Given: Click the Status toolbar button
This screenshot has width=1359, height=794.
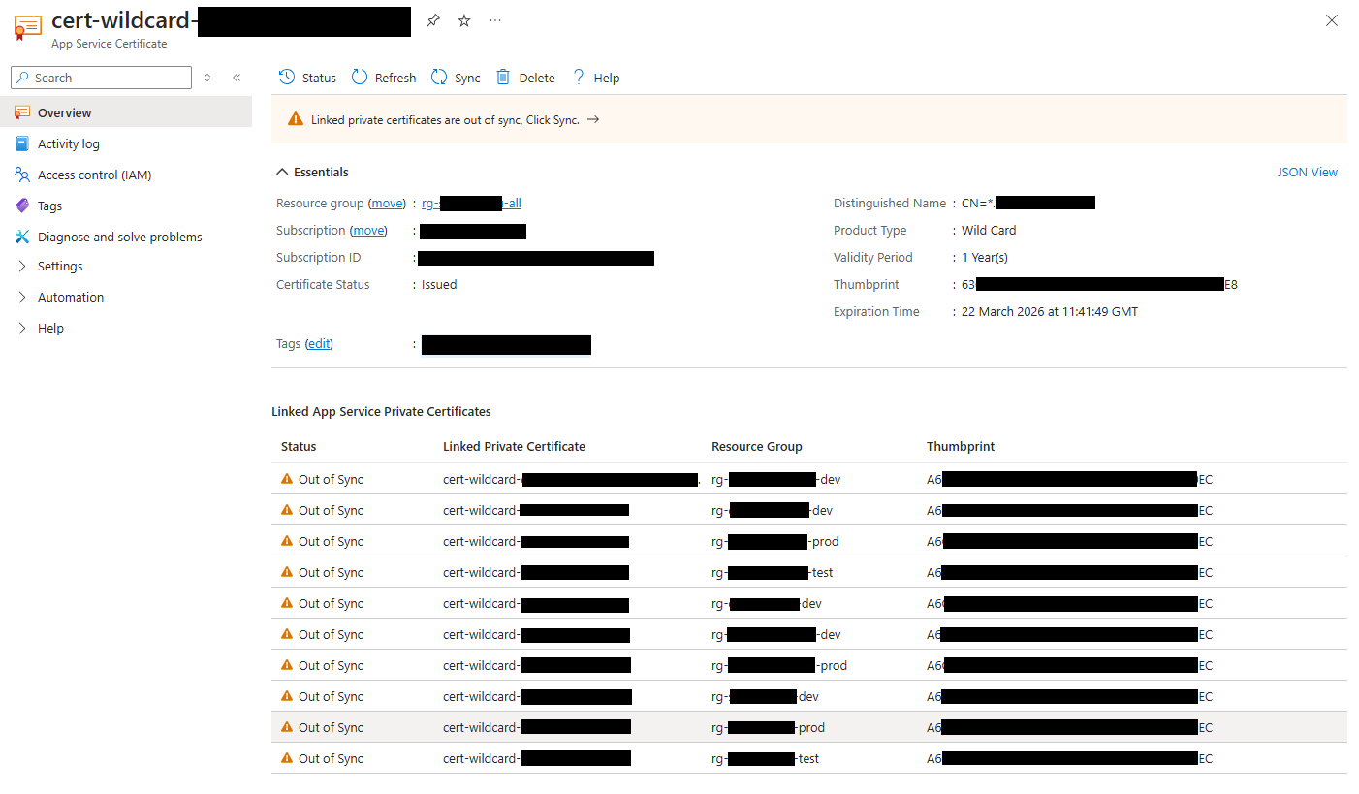Looking at the screenshot, I should pos(307,78).
